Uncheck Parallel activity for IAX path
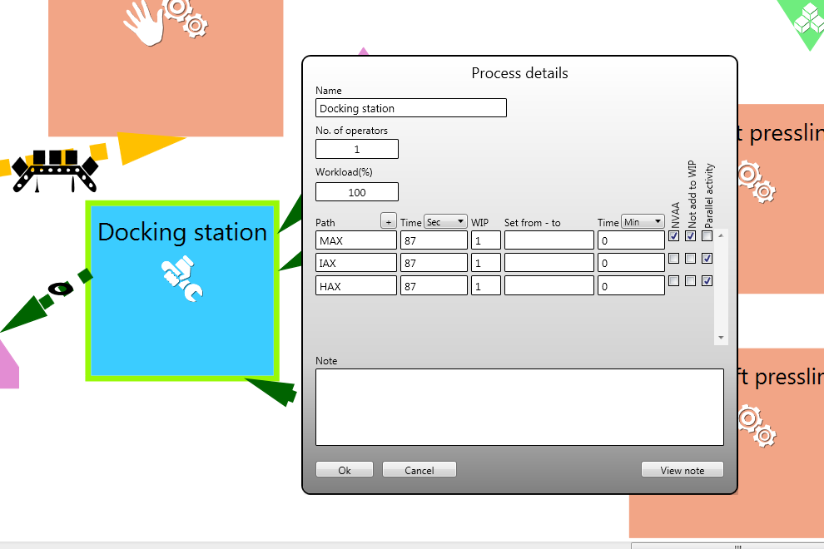 707,259
